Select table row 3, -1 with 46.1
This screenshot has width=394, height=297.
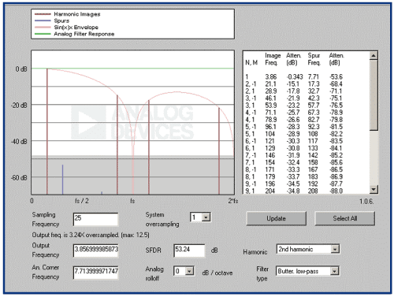[x=294, y=98]
